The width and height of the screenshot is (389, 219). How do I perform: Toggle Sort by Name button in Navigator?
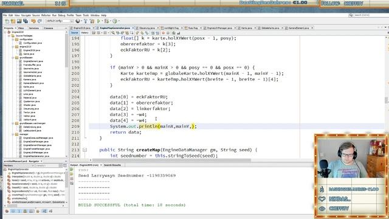(x=44, y=211)
